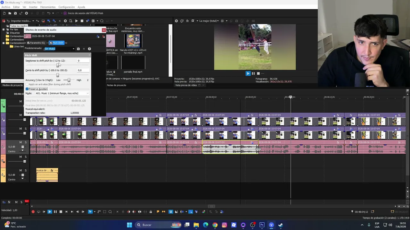The image size is (410, 230).
Task: Stop timeline playback in the transport bar
Action: (61, 211)
